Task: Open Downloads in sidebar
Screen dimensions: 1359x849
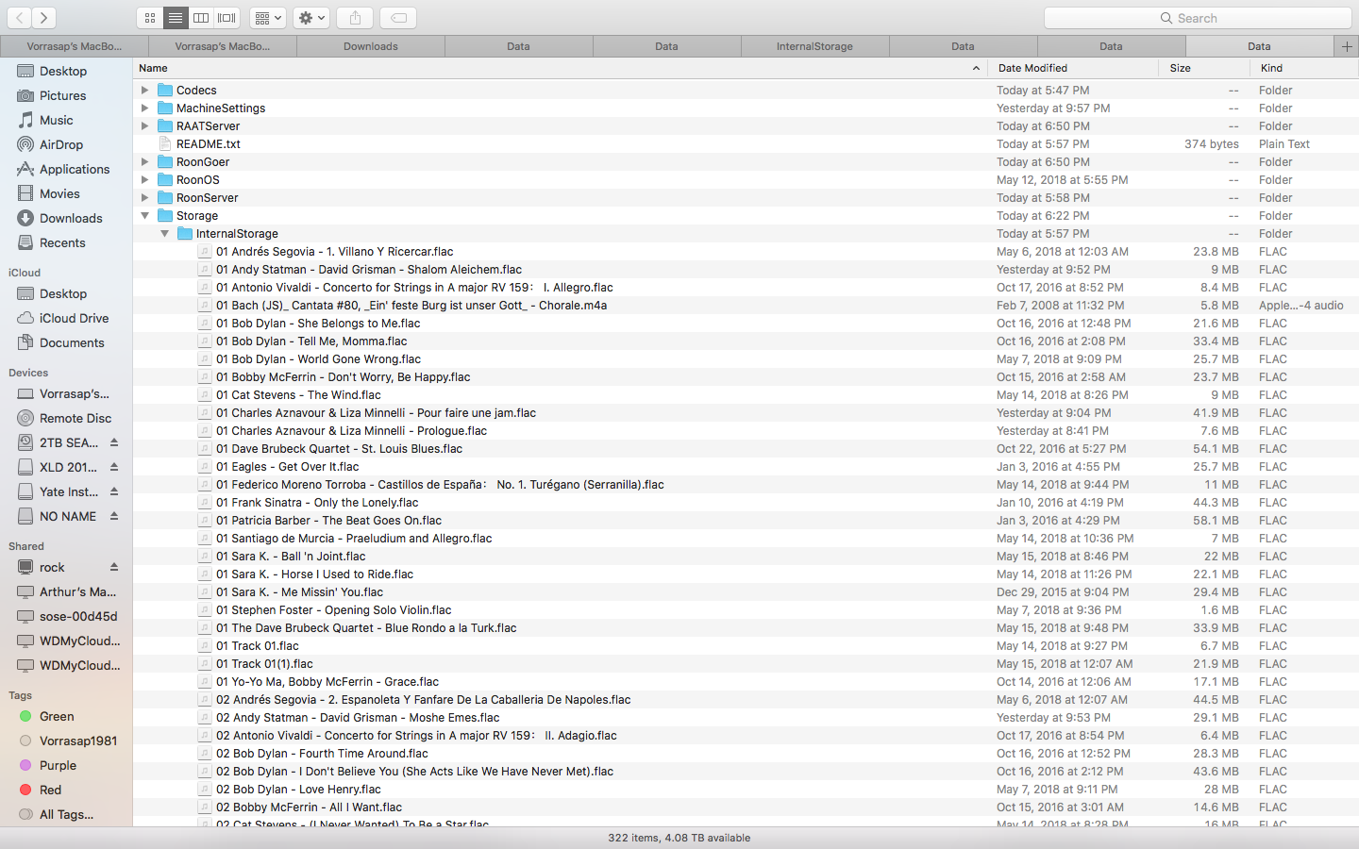Action: tap(70, 218)
